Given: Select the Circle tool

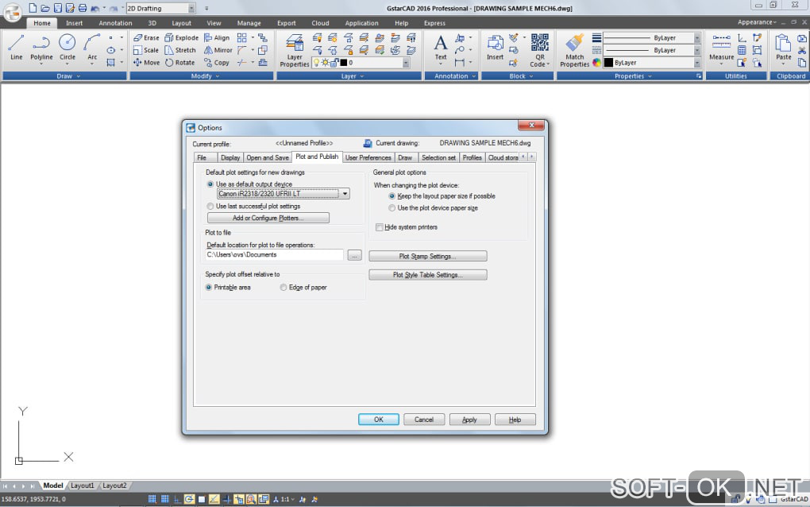Looking at the screenshot, I should pyautogui.click(x=67, y=47).
